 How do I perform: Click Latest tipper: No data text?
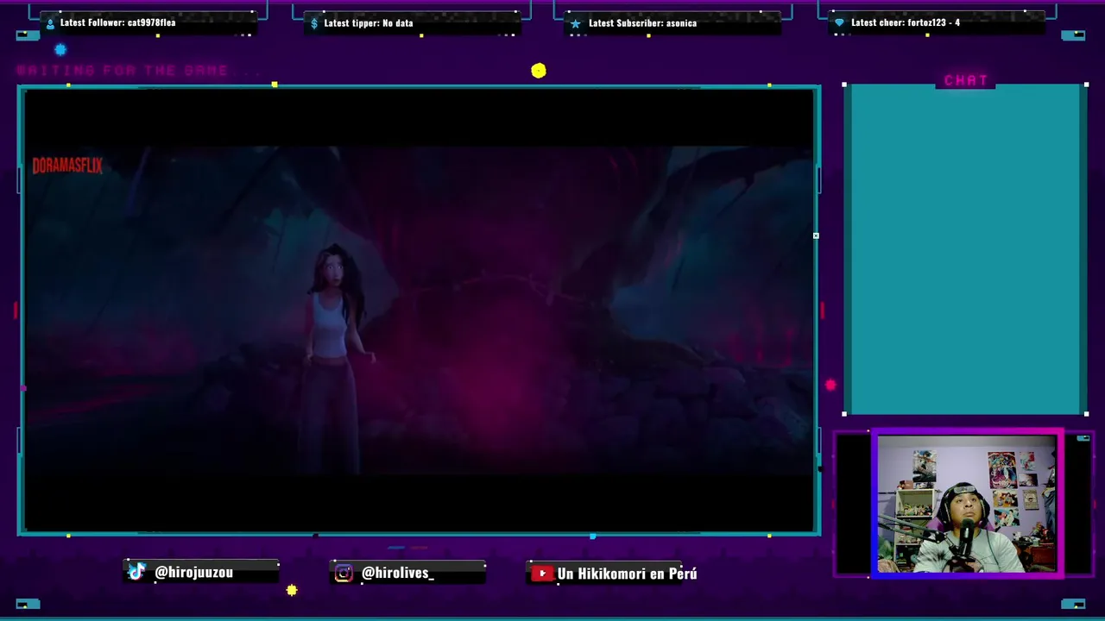click(x=369, y=23)
